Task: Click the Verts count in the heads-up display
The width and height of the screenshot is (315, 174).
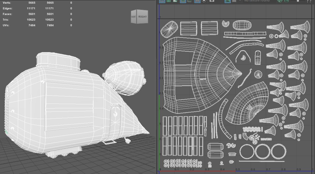Action: click(x=31, y=3)
